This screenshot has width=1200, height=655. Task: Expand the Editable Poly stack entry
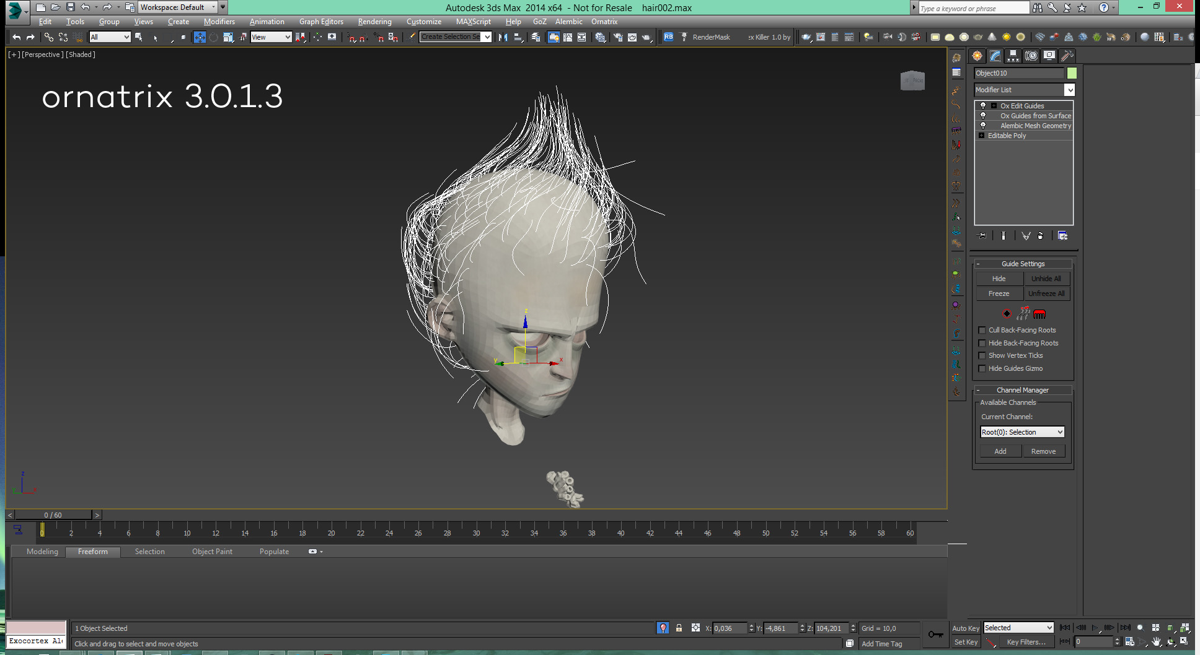tap(982, 136)
